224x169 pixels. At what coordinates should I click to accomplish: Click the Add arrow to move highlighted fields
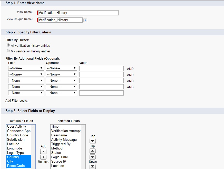(44, 151)
